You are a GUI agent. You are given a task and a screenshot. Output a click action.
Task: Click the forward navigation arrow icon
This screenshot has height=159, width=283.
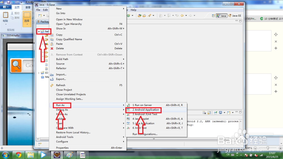pos(190,16)
